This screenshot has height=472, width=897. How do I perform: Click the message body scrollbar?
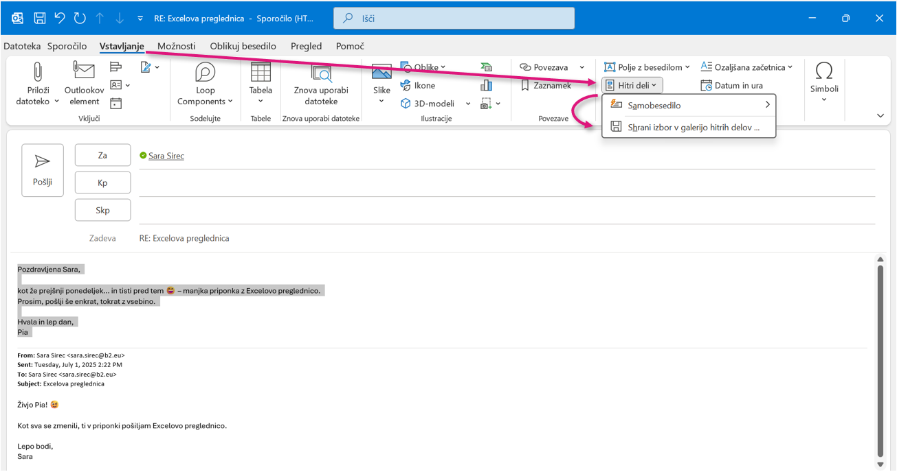point(880,362)
